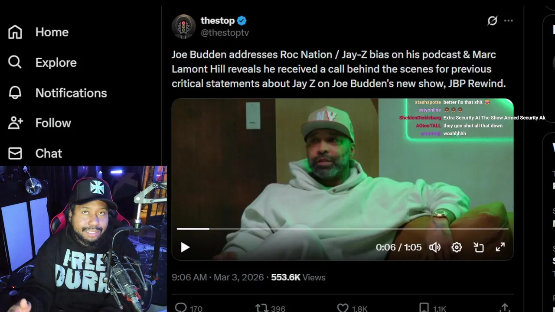Image resolution: width=555 pixels, height=312 pixels.
Task: Open the Home page from sidebar
Action: [15, 32]
